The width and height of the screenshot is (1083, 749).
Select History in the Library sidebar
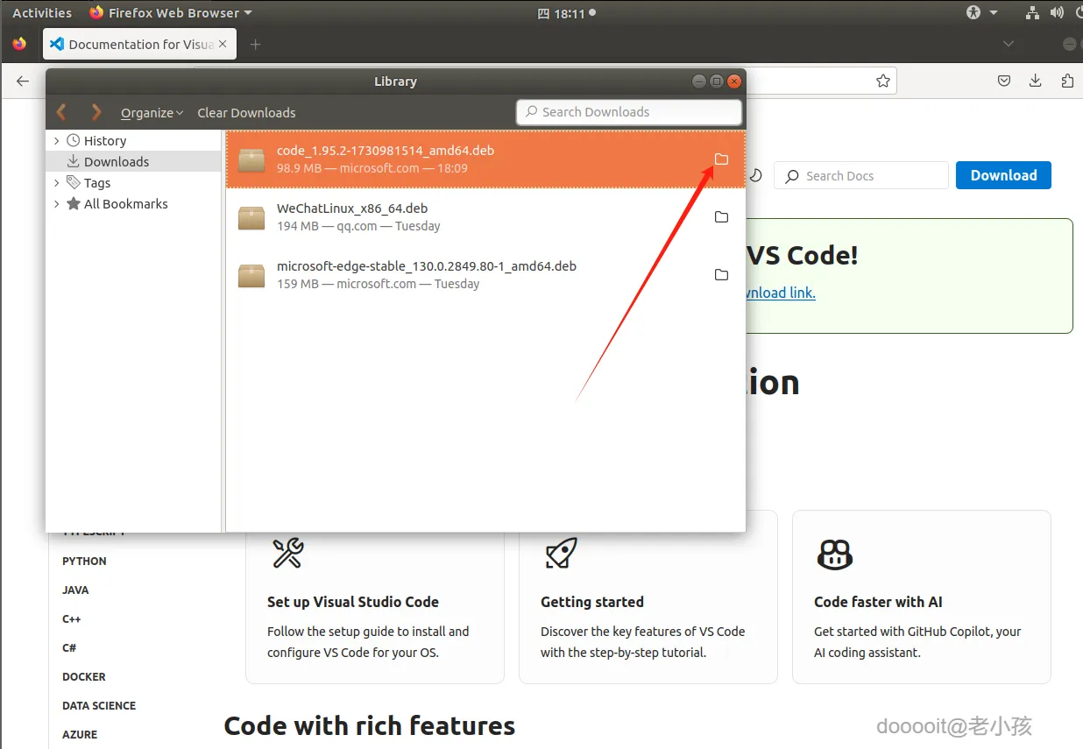105,141
